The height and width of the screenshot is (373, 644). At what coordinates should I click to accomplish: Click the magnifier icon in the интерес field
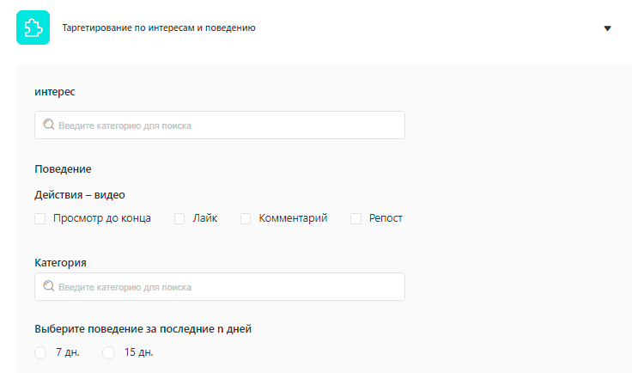coord(49,125)
